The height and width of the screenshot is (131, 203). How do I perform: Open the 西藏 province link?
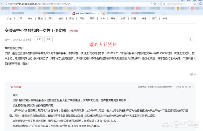pyautogui.click(x=82, y=18)
